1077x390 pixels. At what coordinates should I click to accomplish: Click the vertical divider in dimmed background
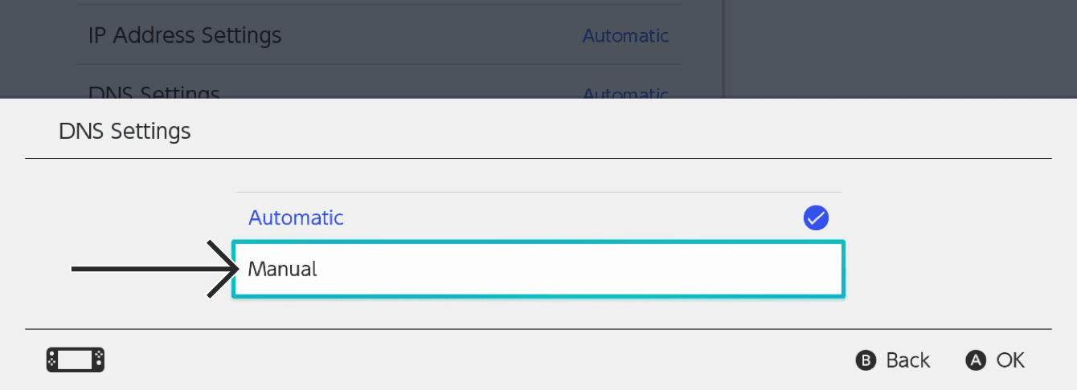[x=724, y=48]
